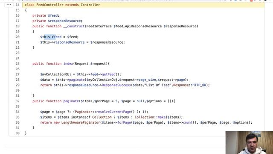The height and width of the screenshot is (154, 273).
Task: Click the Request type hint on line 25
Action: tap(81, 64)
